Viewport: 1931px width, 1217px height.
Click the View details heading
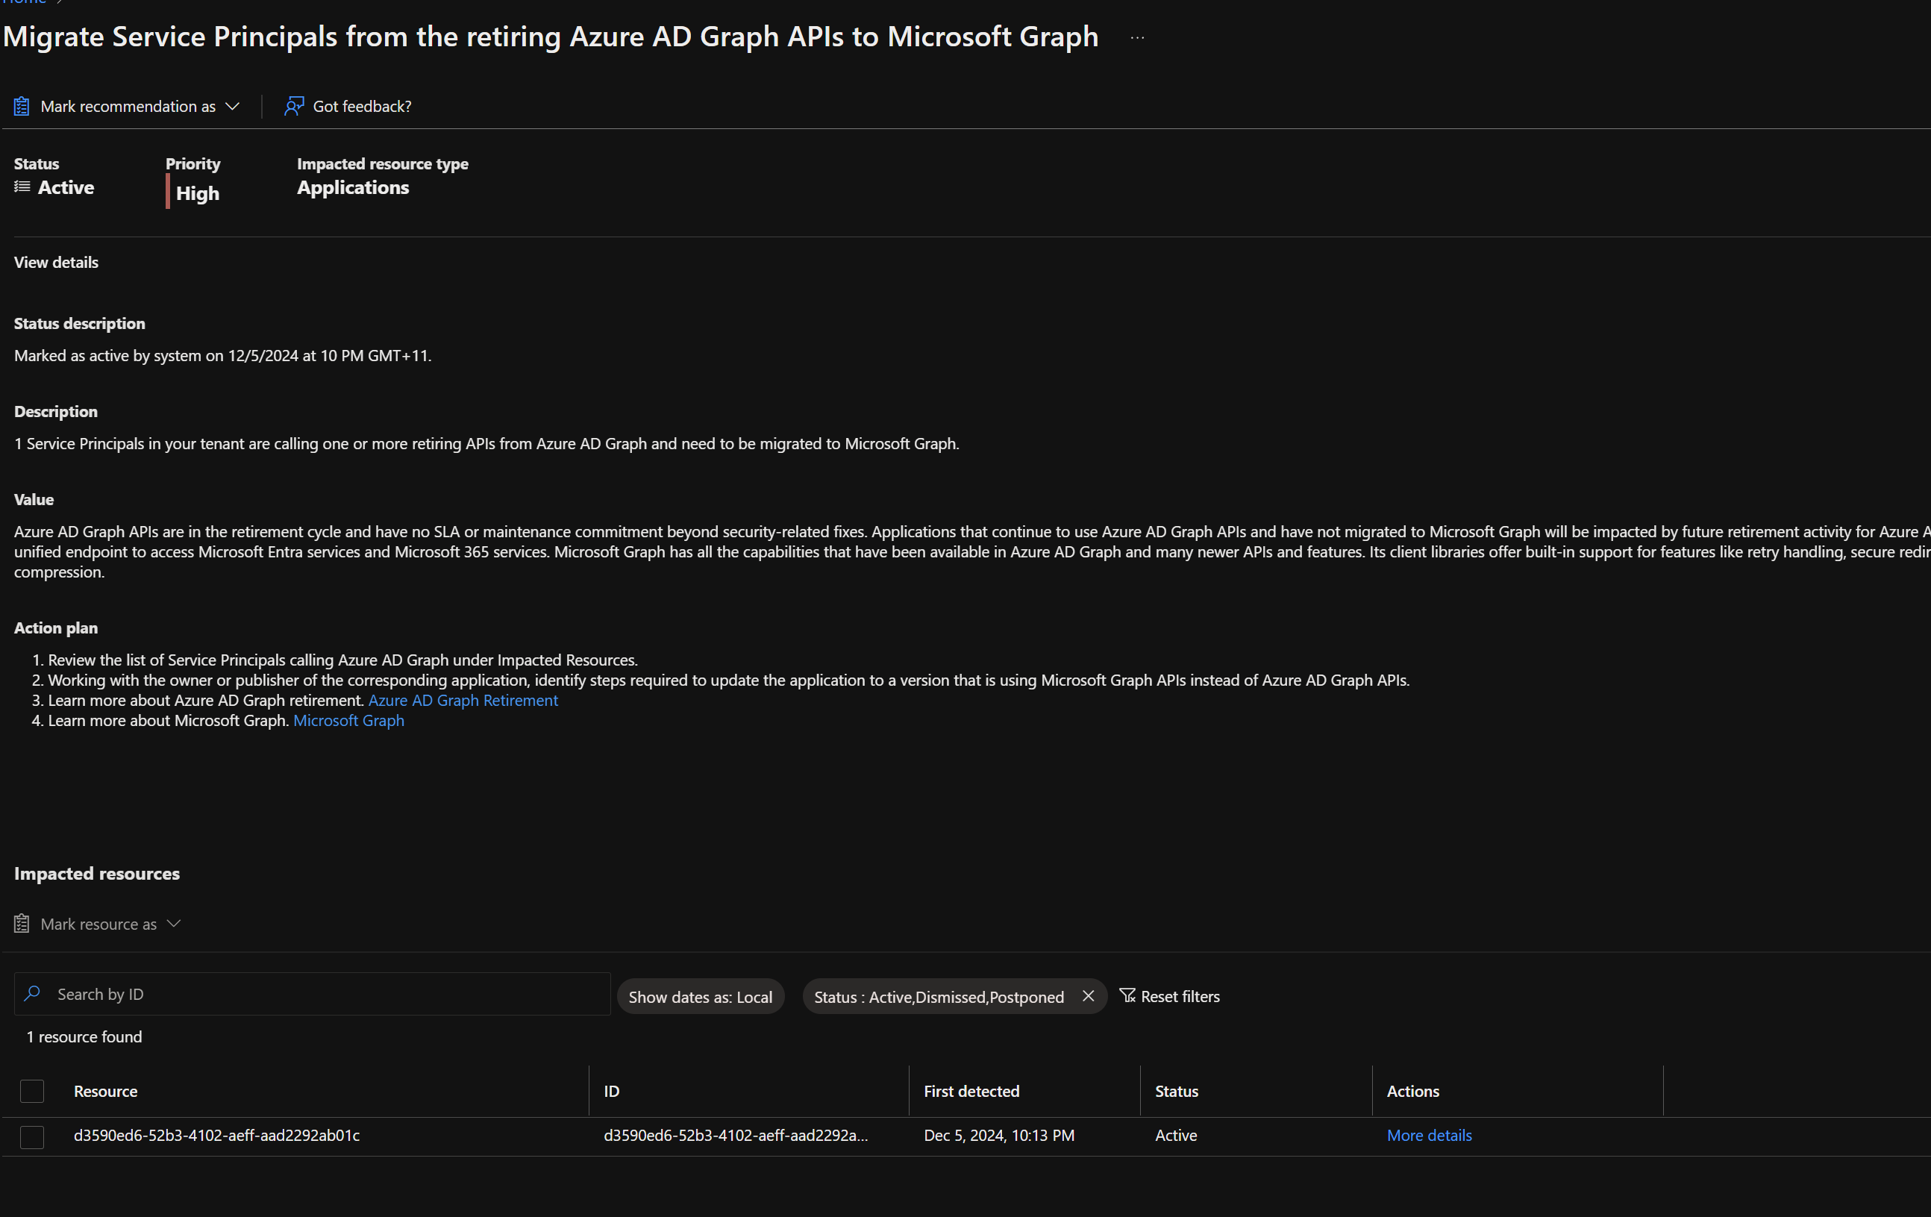56,262
